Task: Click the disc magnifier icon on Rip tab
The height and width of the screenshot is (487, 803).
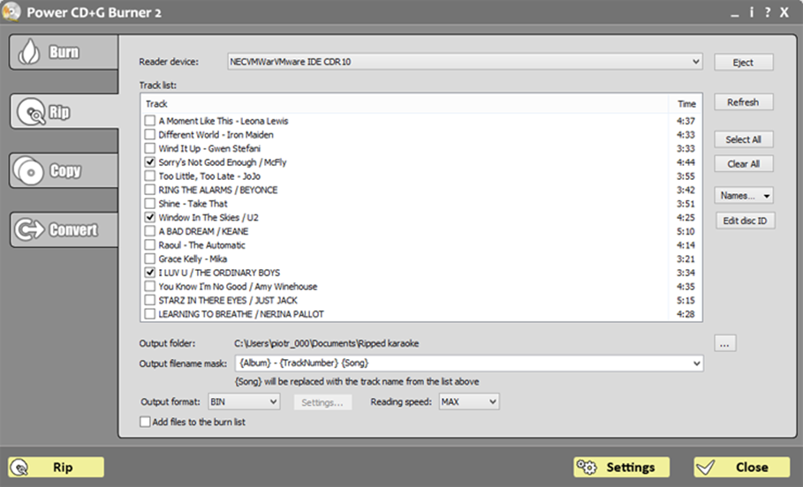Action: pyautogui.click(x=32, y=111)
